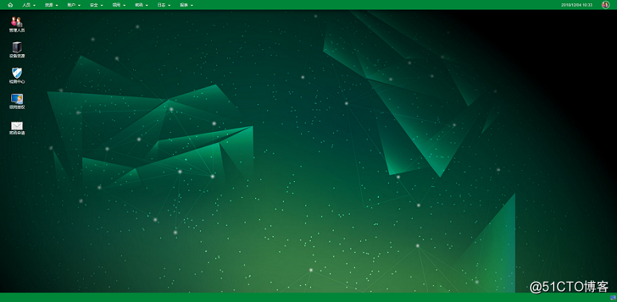
Task: Click the 2018/12/04 date and time display
Action: (x=576, y=5)
